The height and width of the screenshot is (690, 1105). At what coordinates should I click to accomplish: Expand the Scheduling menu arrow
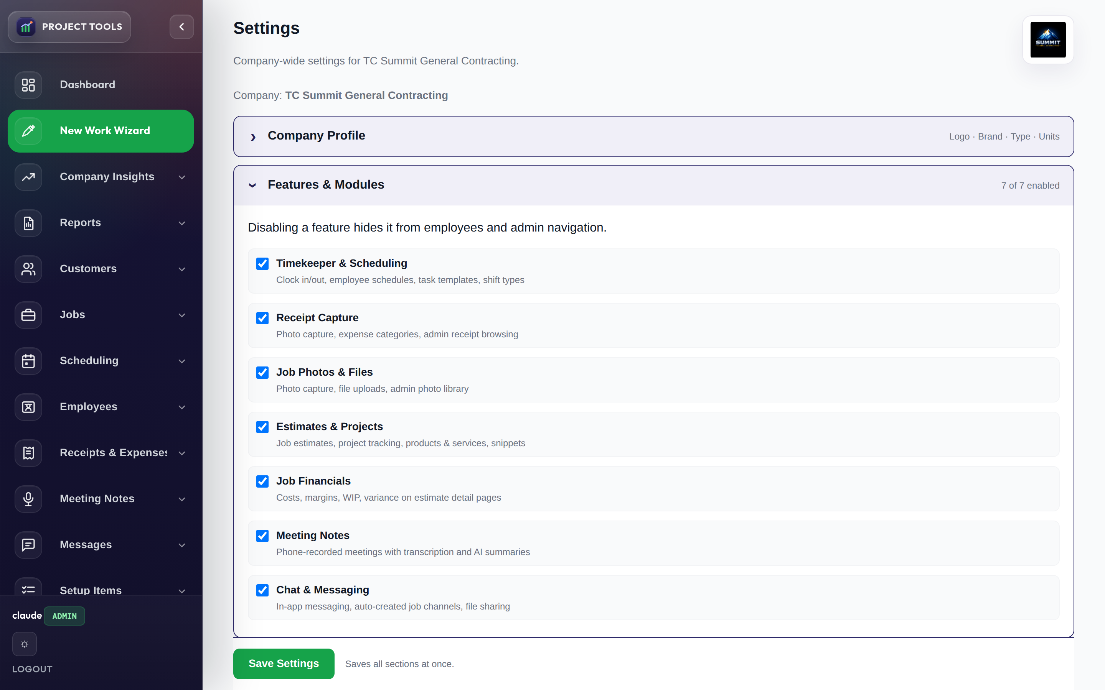182,361
